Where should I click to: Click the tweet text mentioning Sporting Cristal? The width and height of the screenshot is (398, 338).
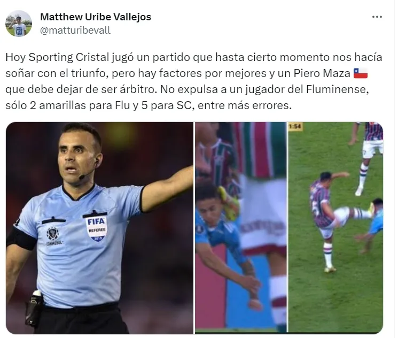(x=194, y=81)
